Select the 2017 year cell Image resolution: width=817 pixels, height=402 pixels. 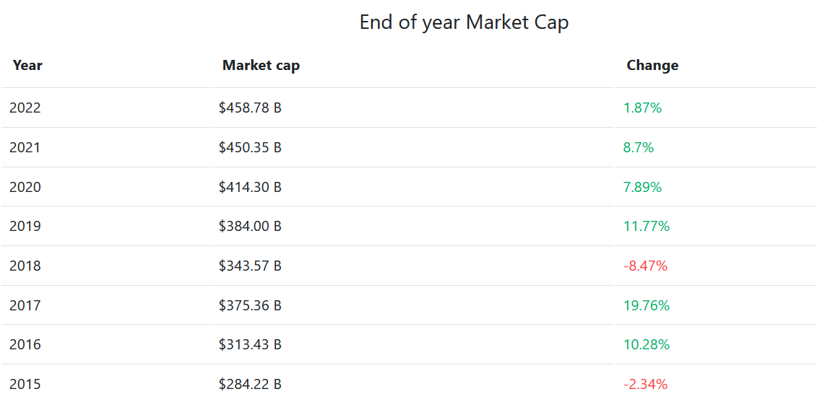coord(25,306)
